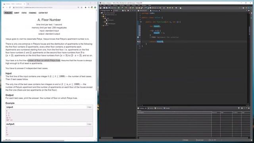Fold the function method at line marker
Screen dimensions: 254x143
pyautogui.click(x=141, y=22)
